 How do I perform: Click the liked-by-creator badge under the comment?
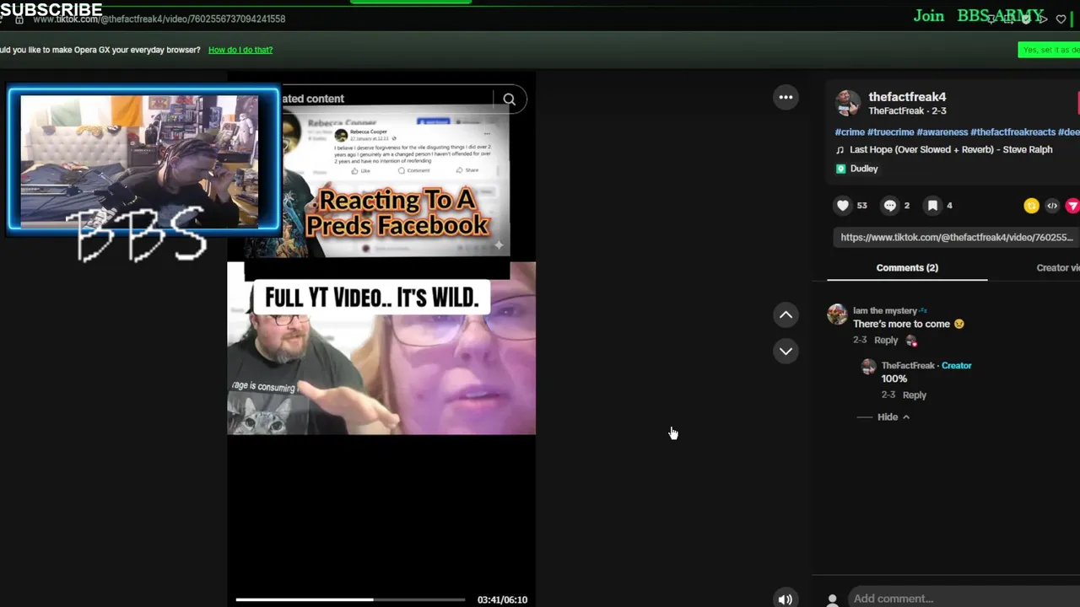tap(911, 341)
